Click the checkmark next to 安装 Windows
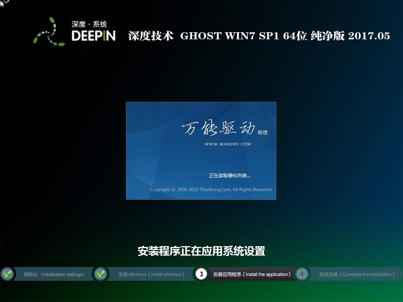 (100, 274)
